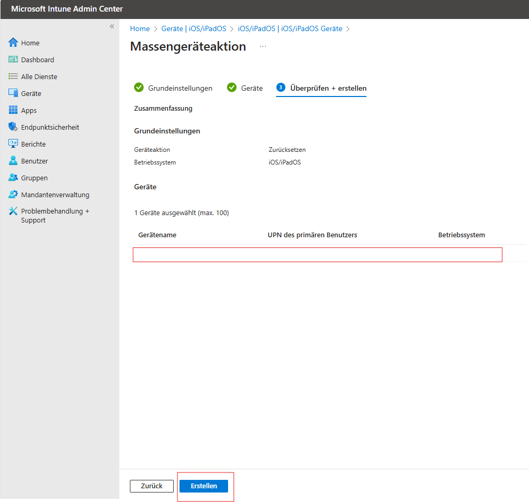Open the ellipsis menu beside Massengeräteaktion

(263, 46)
